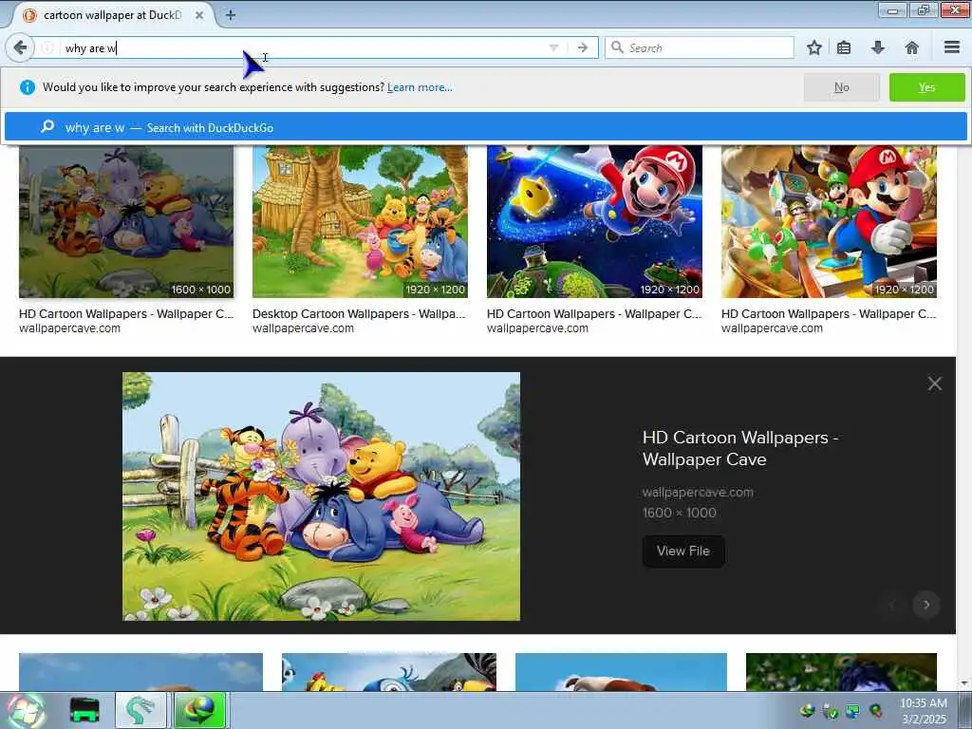Click the network monitor tray icon
This screenshot has width=972, height=729.
853,711
